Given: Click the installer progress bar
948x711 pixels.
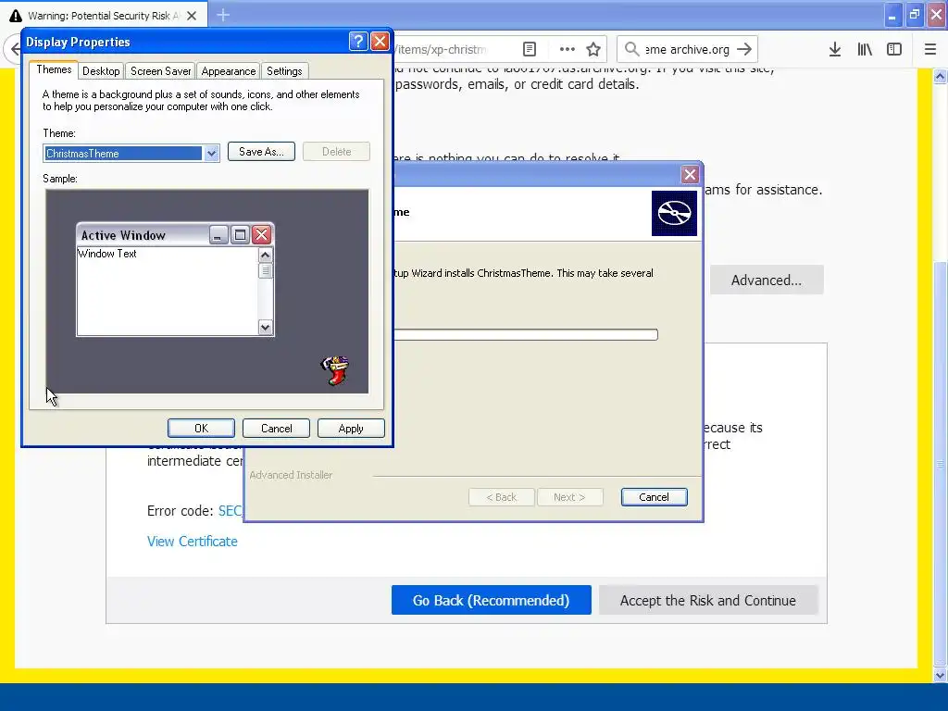Looking at the screenshot, I should point(526,334).
